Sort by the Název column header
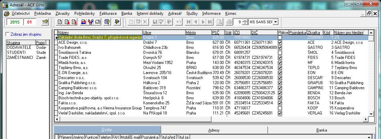This screenshot has height=139, width=381. click(100, 33)
